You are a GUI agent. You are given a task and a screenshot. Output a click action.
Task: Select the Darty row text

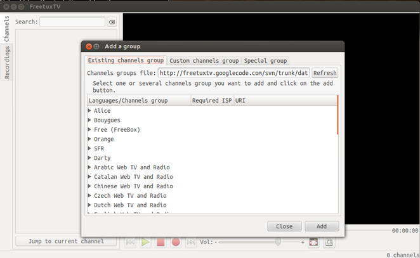pos(102,158)
